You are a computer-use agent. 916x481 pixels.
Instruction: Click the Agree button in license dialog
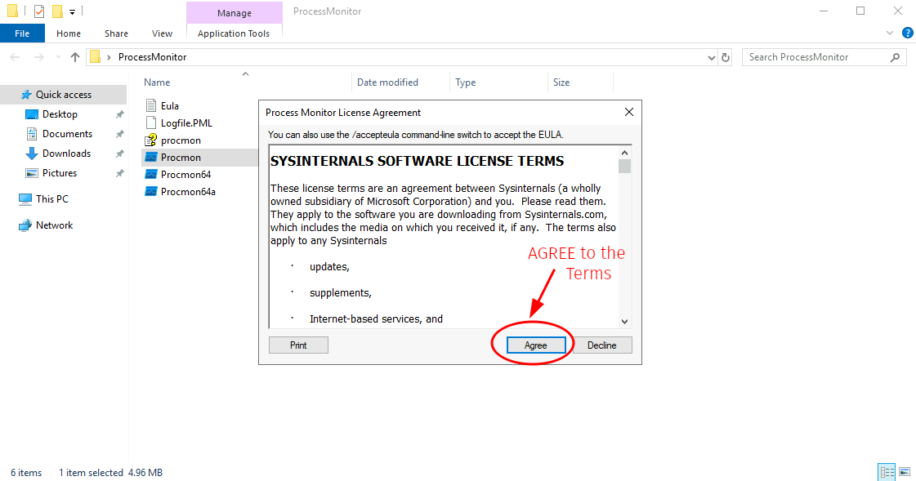click(x=535, y=345)
